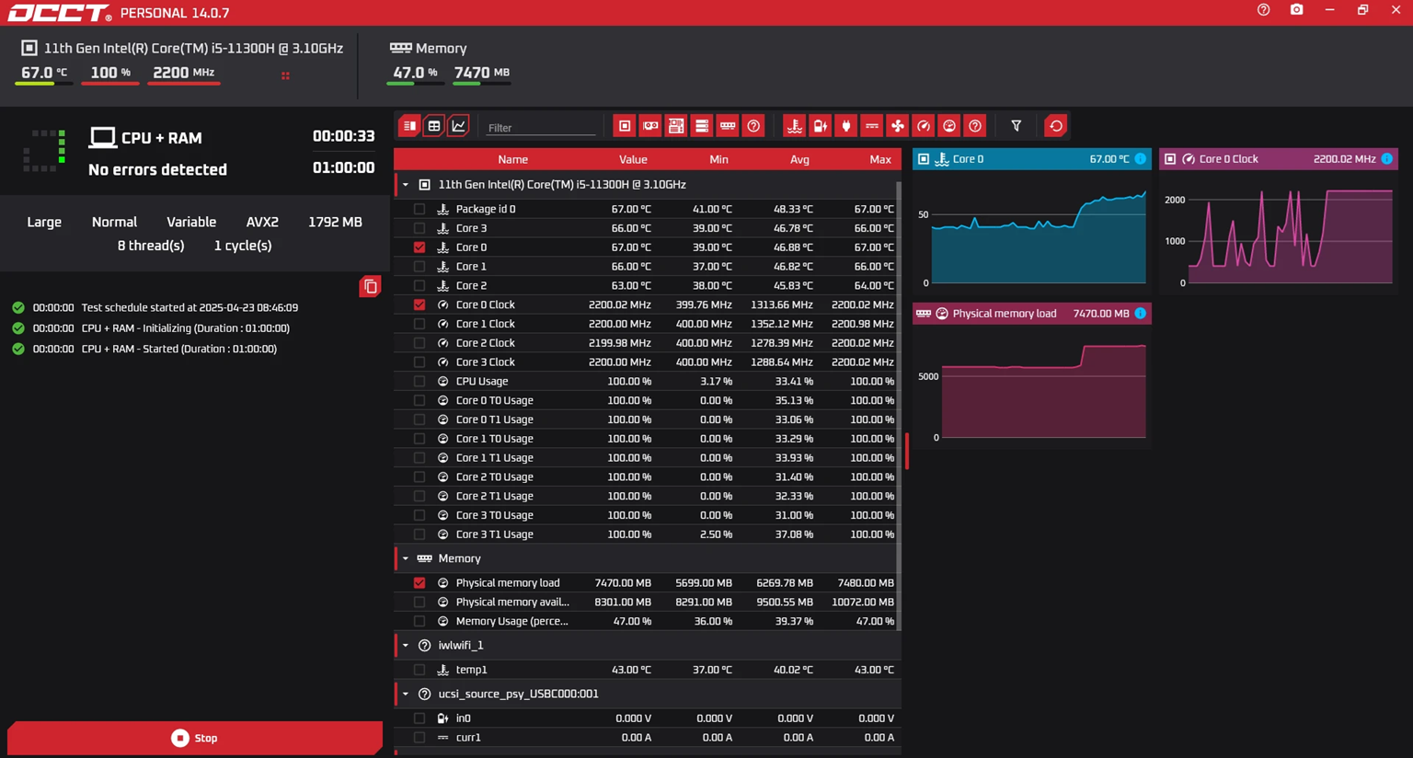Click the sensor Filter text field
Image resolution: width=1413 pixels, height=758 pixels.
(541, 128)
